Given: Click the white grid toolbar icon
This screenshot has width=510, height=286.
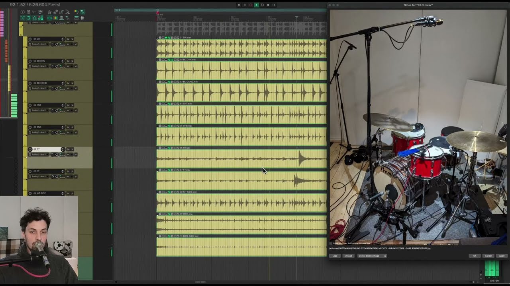Looking at the screenshot, I should point(82,18).
